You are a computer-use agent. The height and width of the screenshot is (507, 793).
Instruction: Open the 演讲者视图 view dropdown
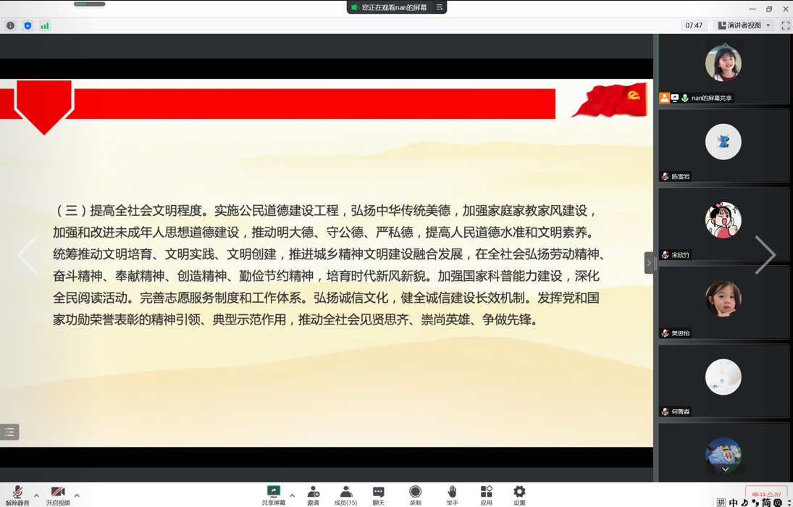point(744,25)
